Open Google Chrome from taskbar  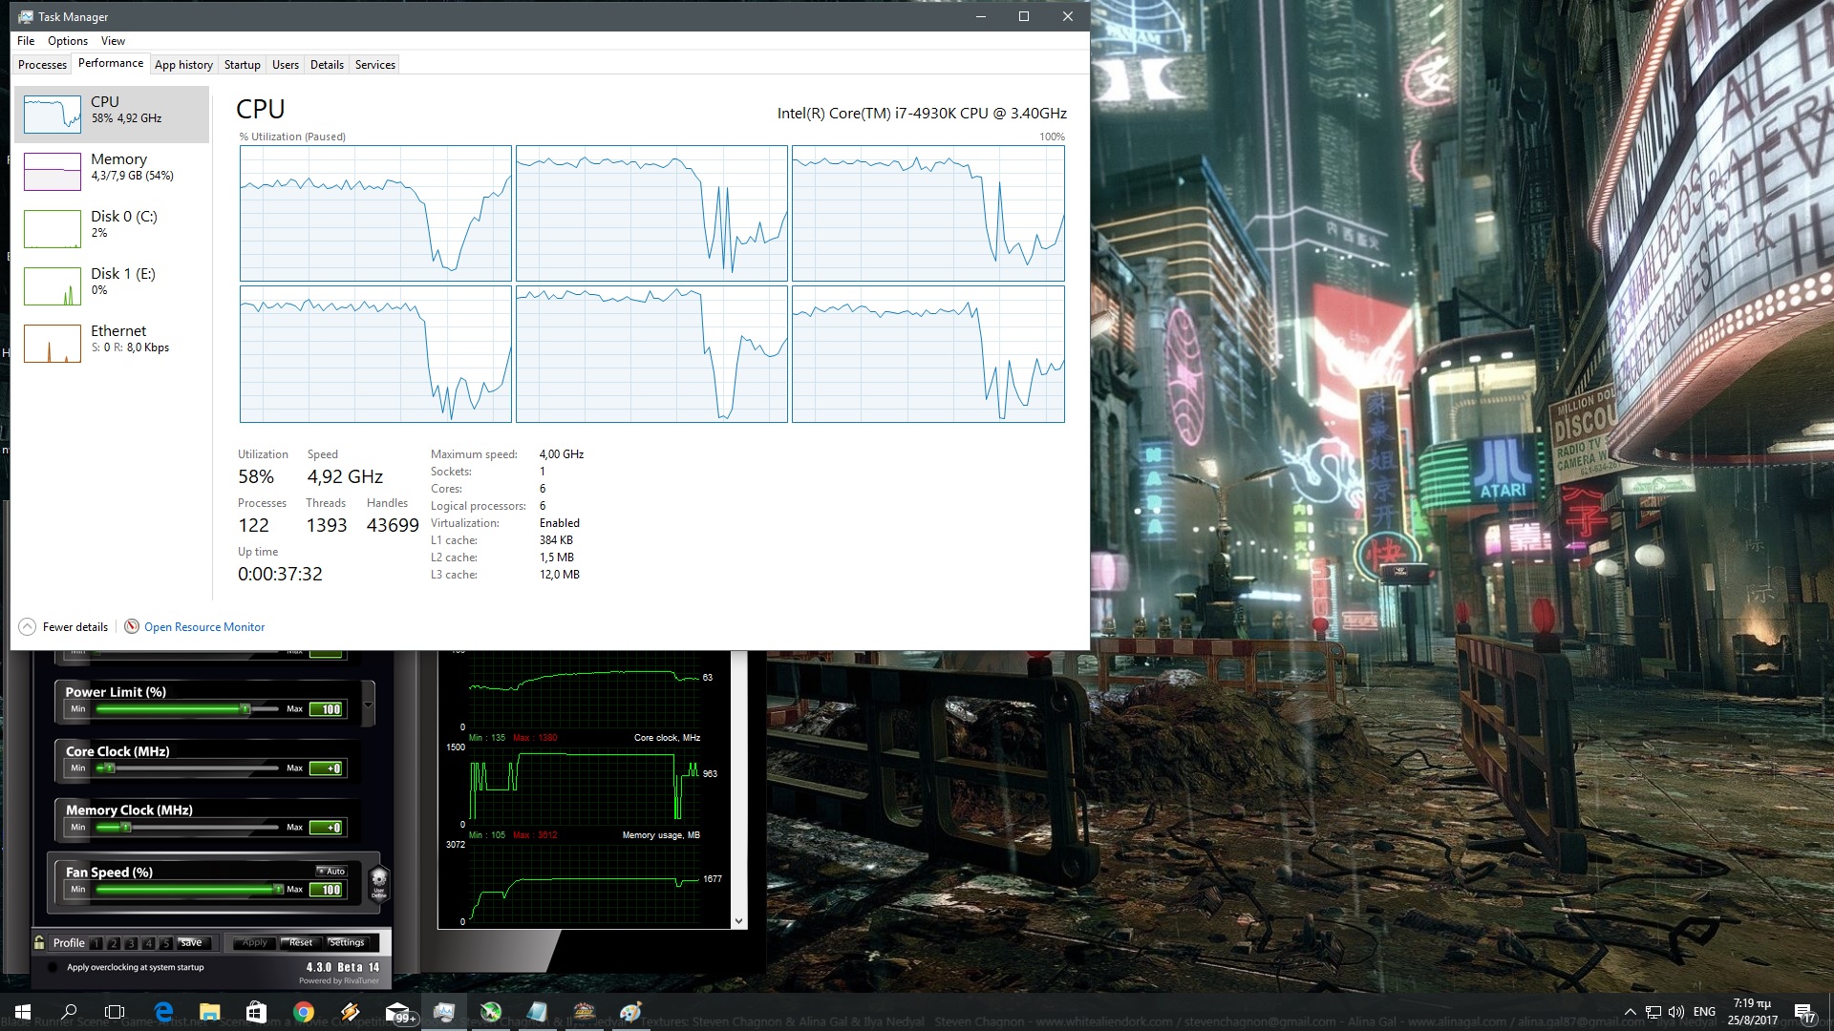tap(304, 1012)
